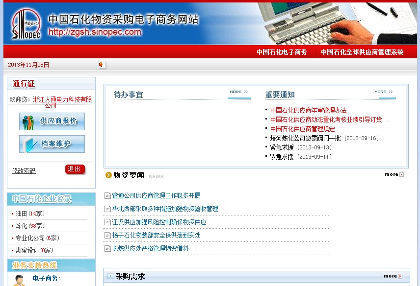Open 中国石化电子商务 navigation item
Screen dimensions: 420x286
[282, 52]
